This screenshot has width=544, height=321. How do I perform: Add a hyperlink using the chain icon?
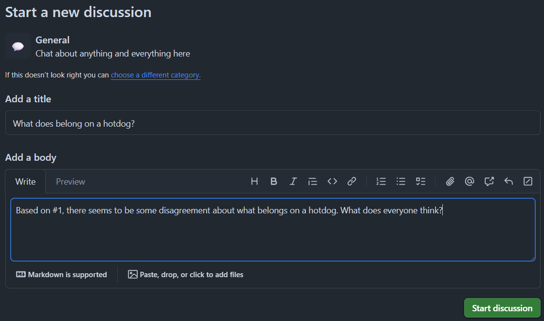tap(351, 181)
